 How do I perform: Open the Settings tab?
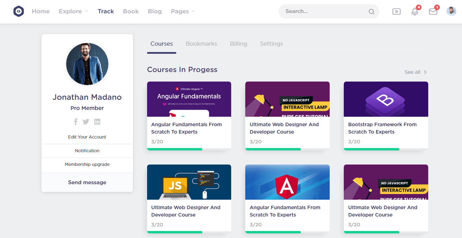pos(271,44)
